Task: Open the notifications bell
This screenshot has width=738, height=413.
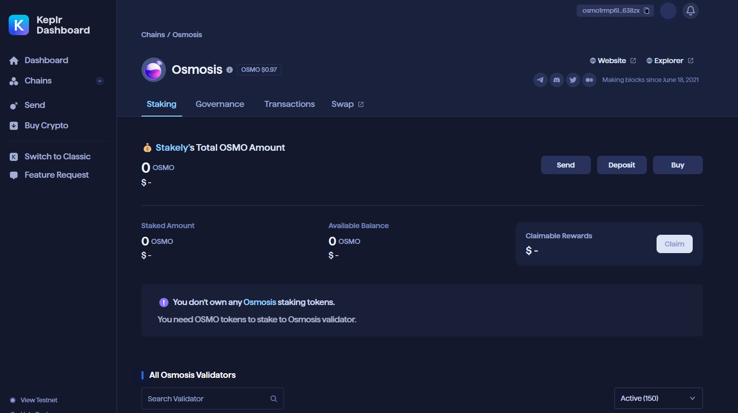Action: (x=691, y=11)
